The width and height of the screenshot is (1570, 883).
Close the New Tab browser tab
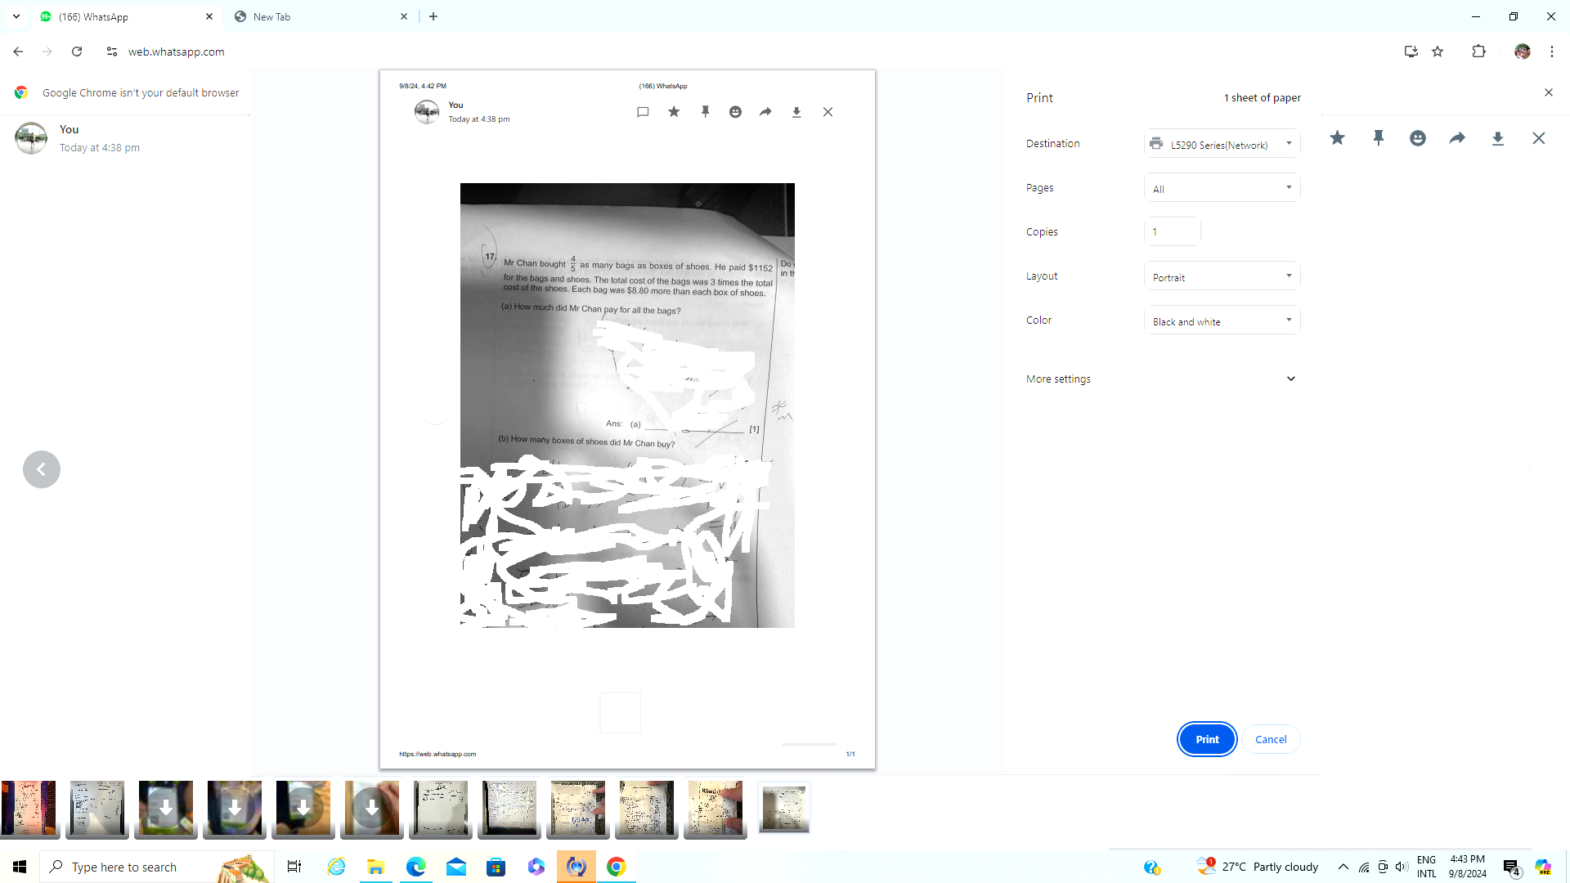[403, 16]
